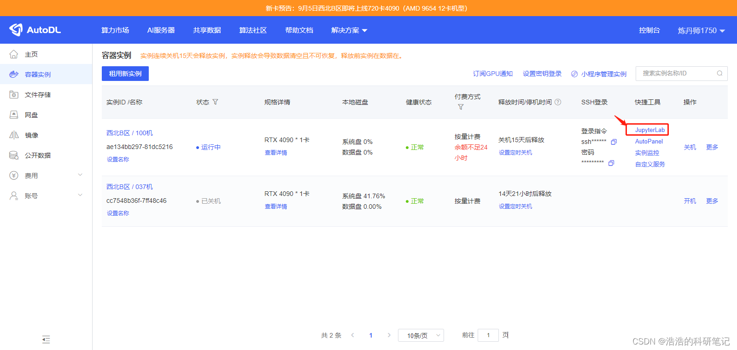Click the 镜像 image icon in sidebar
The width and height of the screenshot is (737, 350).
click(x=14, y=135)
